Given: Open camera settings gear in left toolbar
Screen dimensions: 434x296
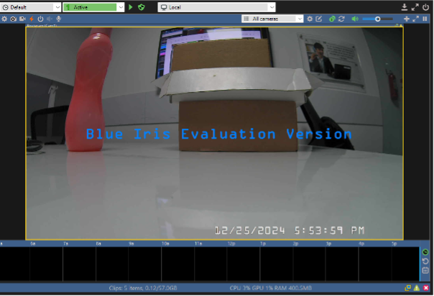Looking at the screenshot, I should click(x=4, y=19).
